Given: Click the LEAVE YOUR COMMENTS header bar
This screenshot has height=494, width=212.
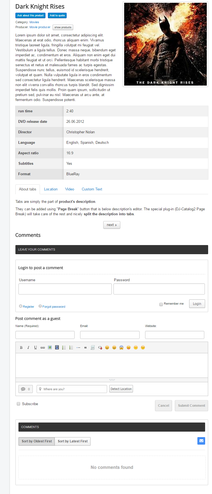Looking at the screenshot, I should coord(112,249).
